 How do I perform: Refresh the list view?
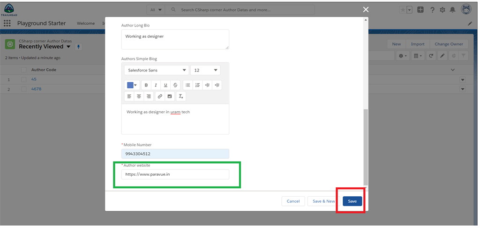click(431, 56)
